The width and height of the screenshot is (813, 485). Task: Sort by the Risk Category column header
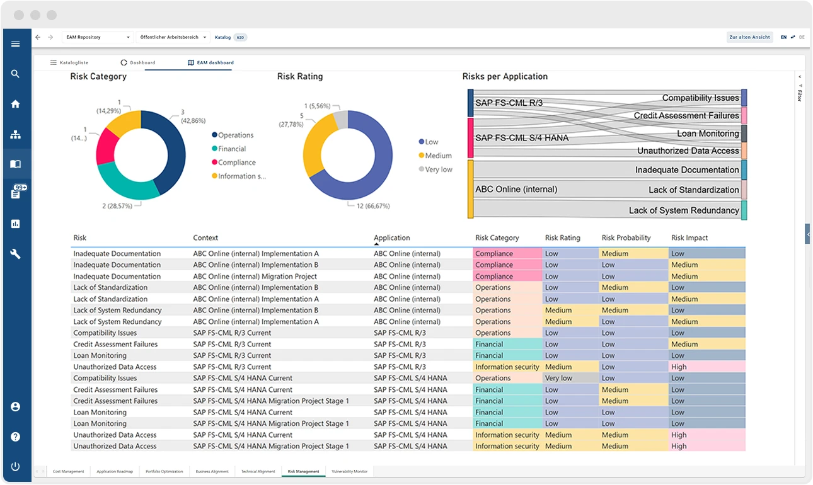497,238
